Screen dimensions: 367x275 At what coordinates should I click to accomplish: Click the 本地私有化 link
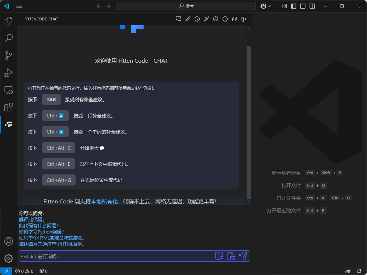click(x=104, y=201)
